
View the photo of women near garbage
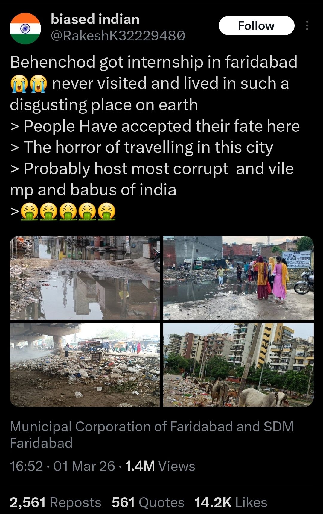(x=238, y=278)
